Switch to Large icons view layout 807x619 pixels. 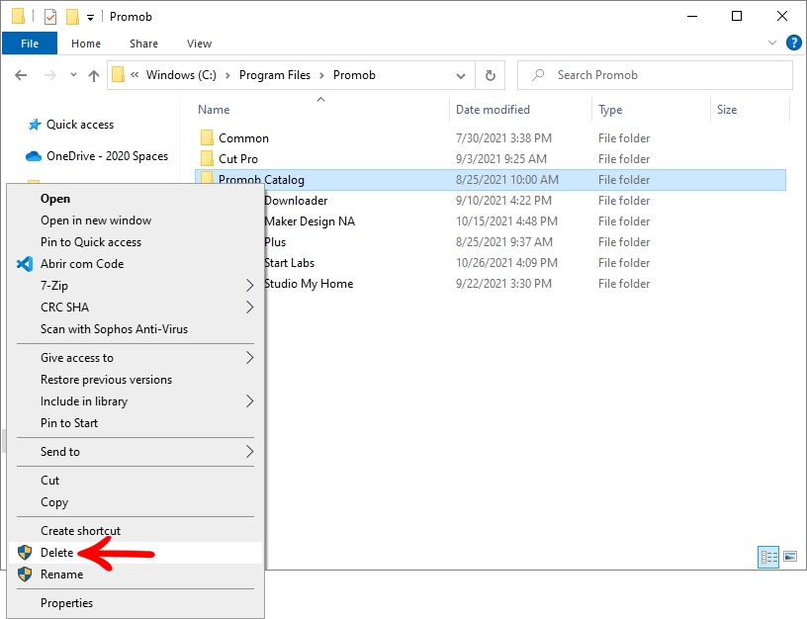(790, 557)
